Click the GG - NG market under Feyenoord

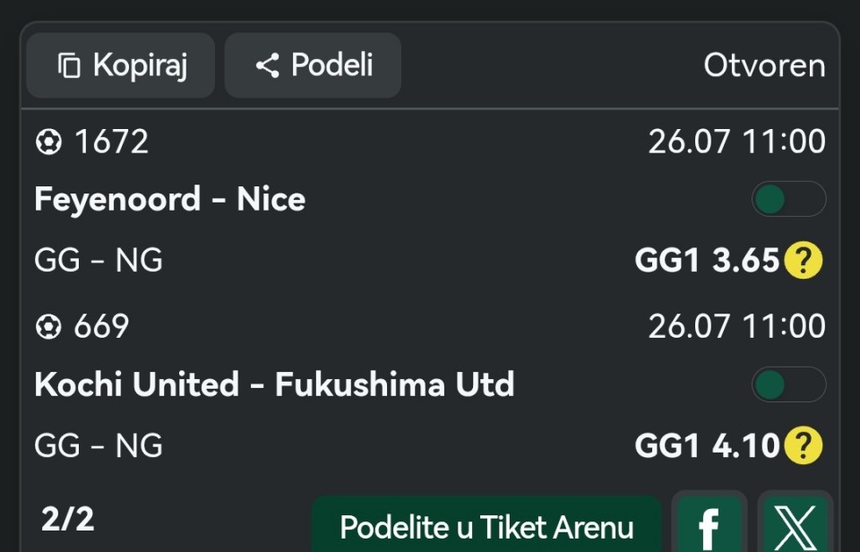(99, 260)
